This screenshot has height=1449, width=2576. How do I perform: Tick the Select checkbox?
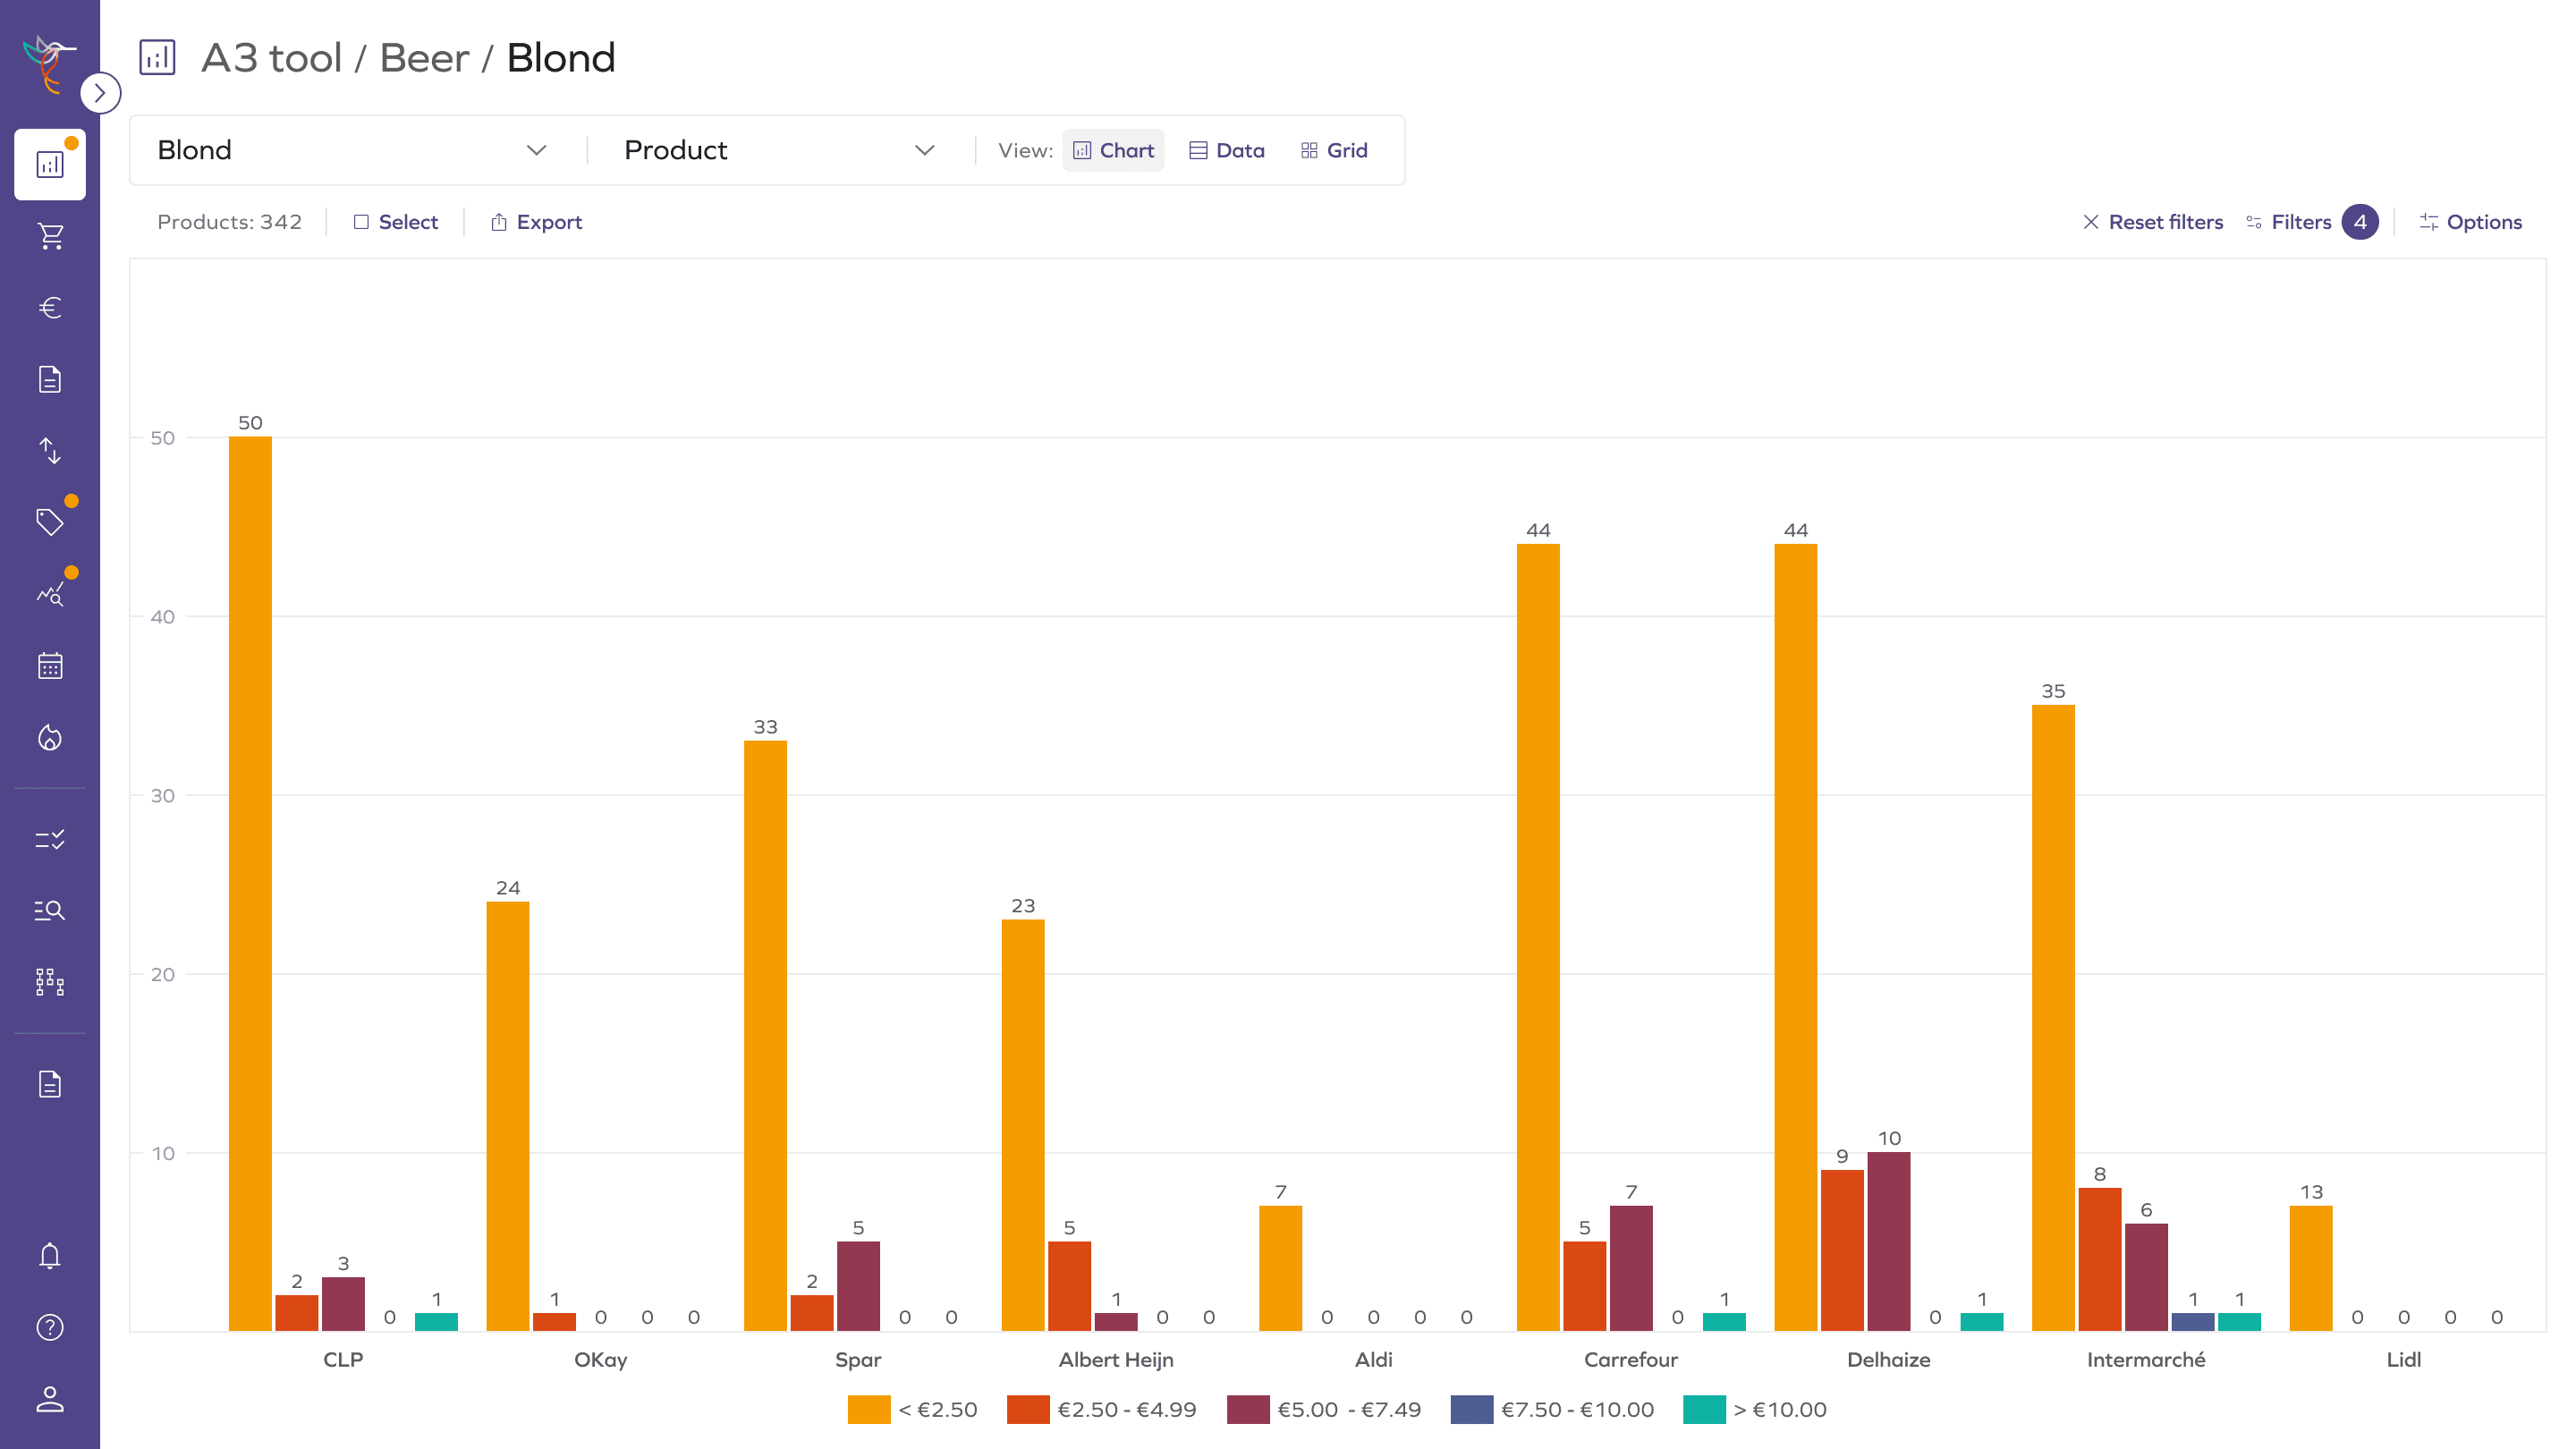click(361, 222)
